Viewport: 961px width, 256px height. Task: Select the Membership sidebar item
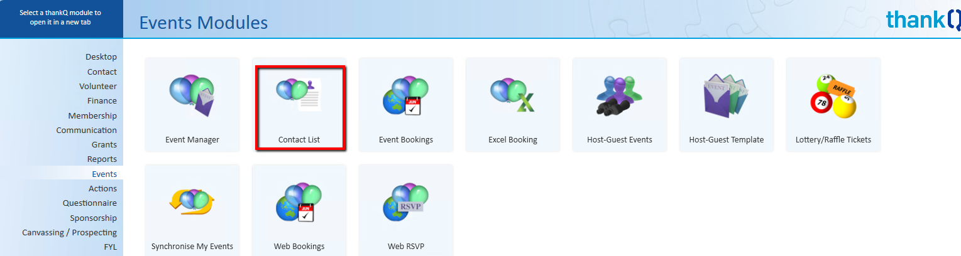pos(92,115)
